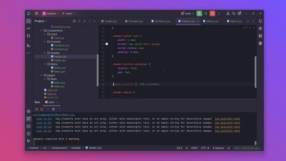Open jsx-a11y/alt-text link on first warning
This screenshot has width=286, height=161.
point(227,119)
